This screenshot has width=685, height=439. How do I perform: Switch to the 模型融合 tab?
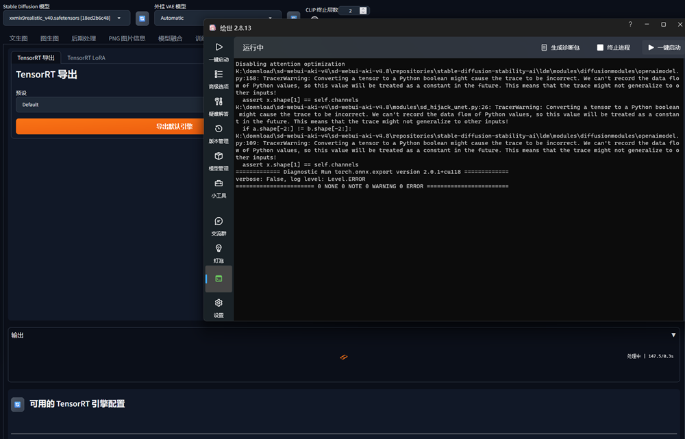coord(171,38)
